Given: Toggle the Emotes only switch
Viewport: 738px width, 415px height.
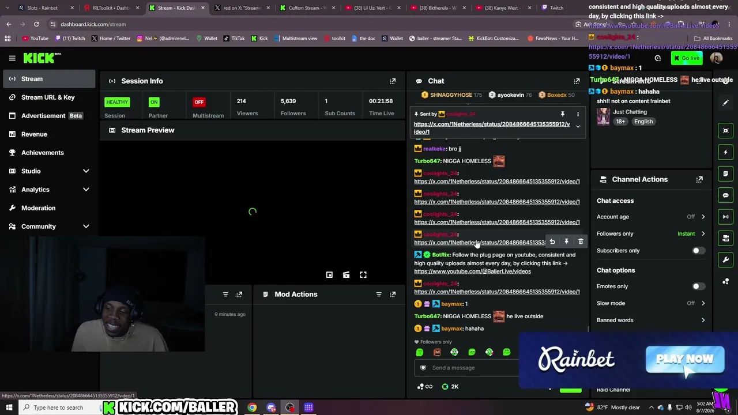Looking at the screenshot, I should click(x=698, y=286).
